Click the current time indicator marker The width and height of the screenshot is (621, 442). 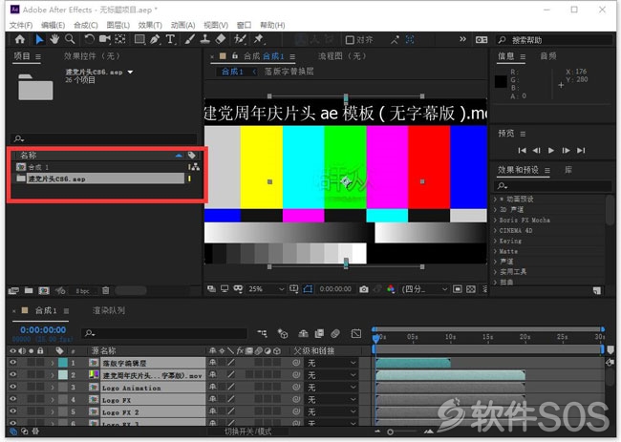coord(375,338)
